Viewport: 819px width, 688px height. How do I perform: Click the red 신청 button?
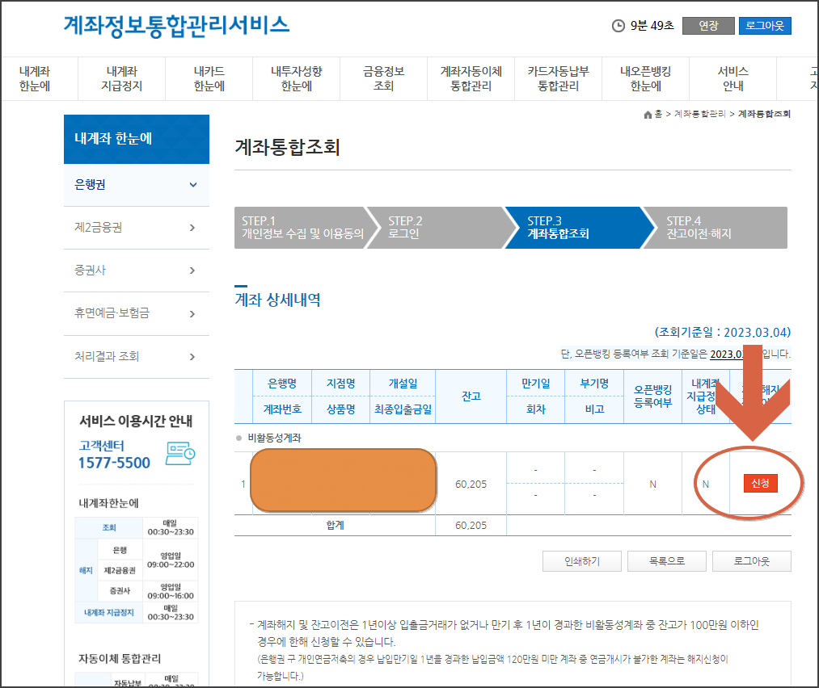coord(760,484)
